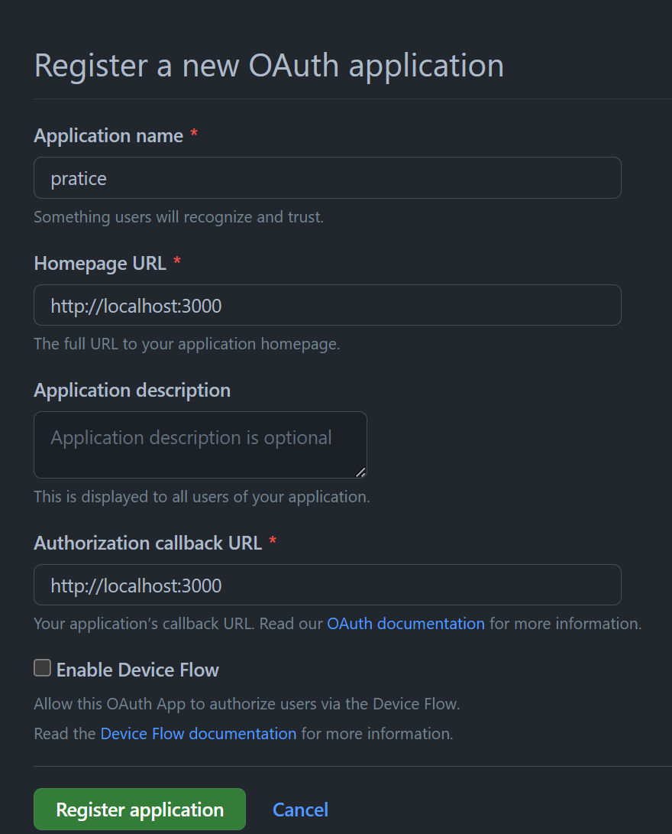Open the OAuth documentation link

coord(405,623)
